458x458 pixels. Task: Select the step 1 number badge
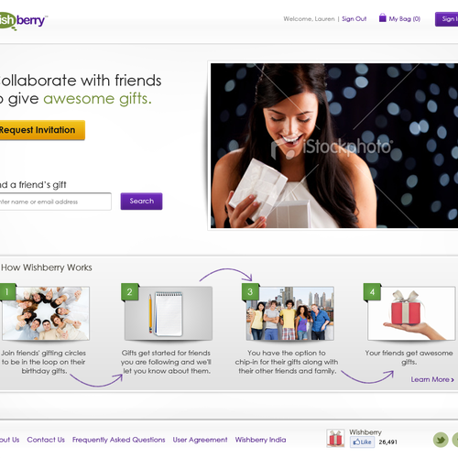click(6, 292)
